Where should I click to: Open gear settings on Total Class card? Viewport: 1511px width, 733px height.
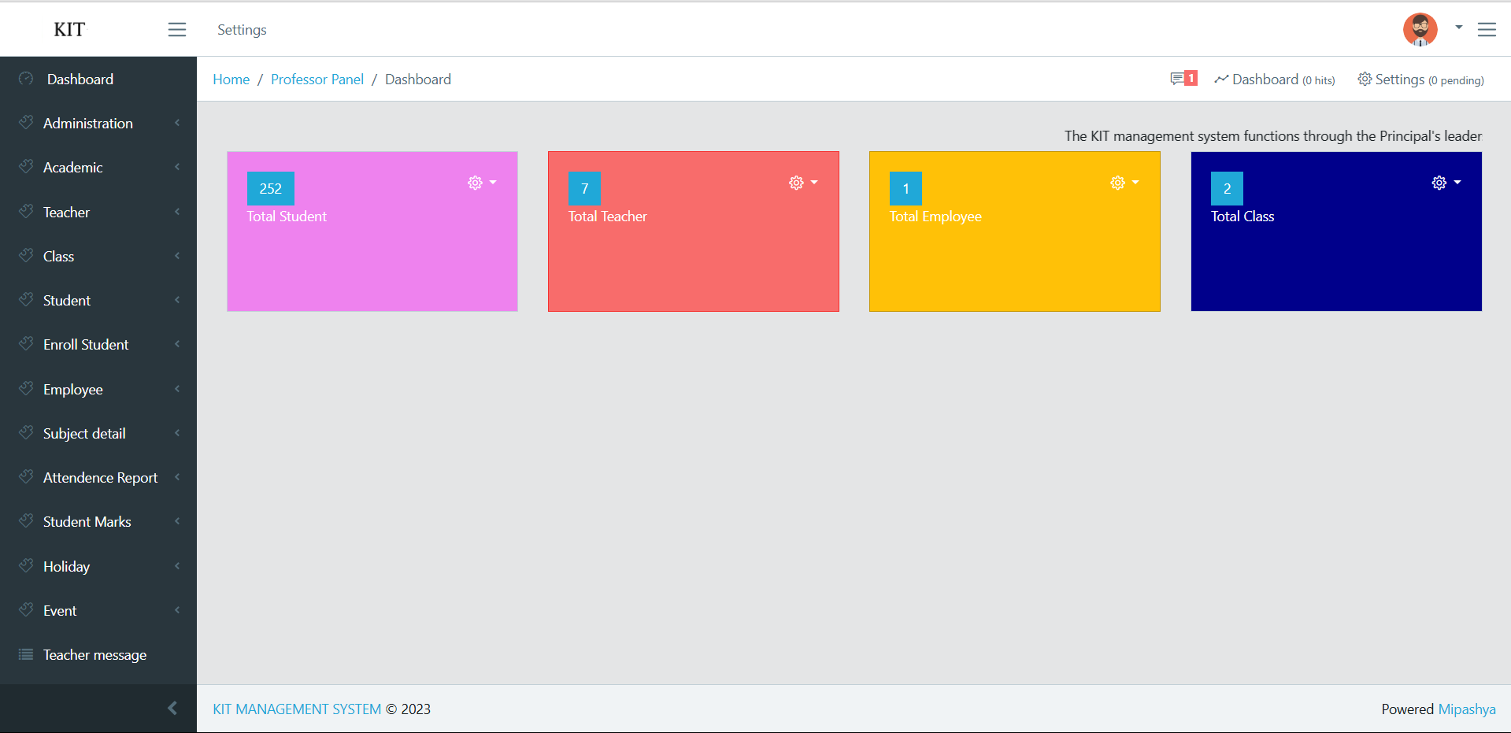[x=1439, y=183]
